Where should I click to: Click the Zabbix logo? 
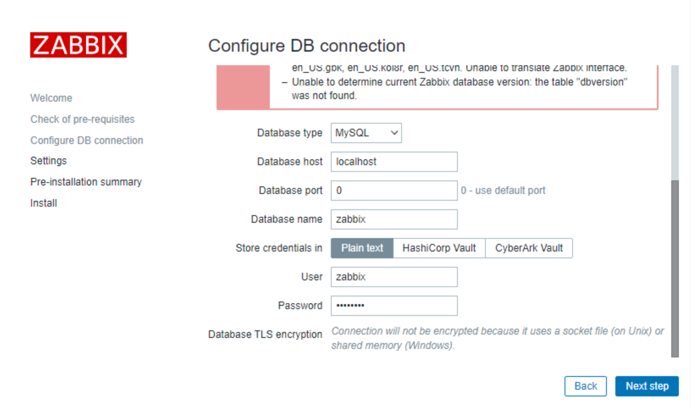tap(78, 45)
